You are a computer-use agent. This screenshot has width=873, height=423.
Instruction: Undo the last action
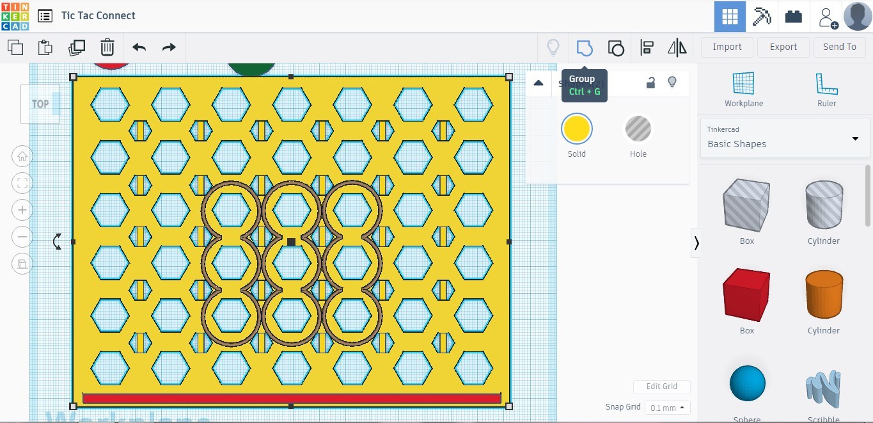point(139,47)
